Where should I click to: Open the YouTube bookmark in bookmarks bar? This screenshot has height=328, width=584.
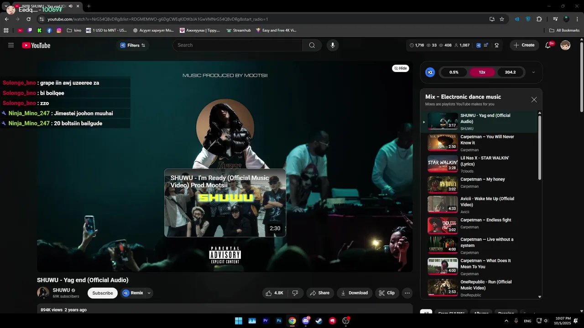tap(20, 31)
